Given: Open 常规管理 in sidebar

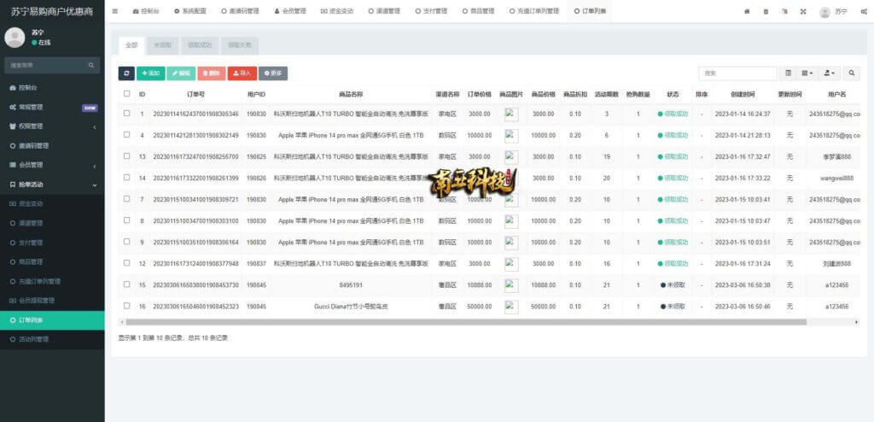Looking at the screenshot, I should click(30, 107).
